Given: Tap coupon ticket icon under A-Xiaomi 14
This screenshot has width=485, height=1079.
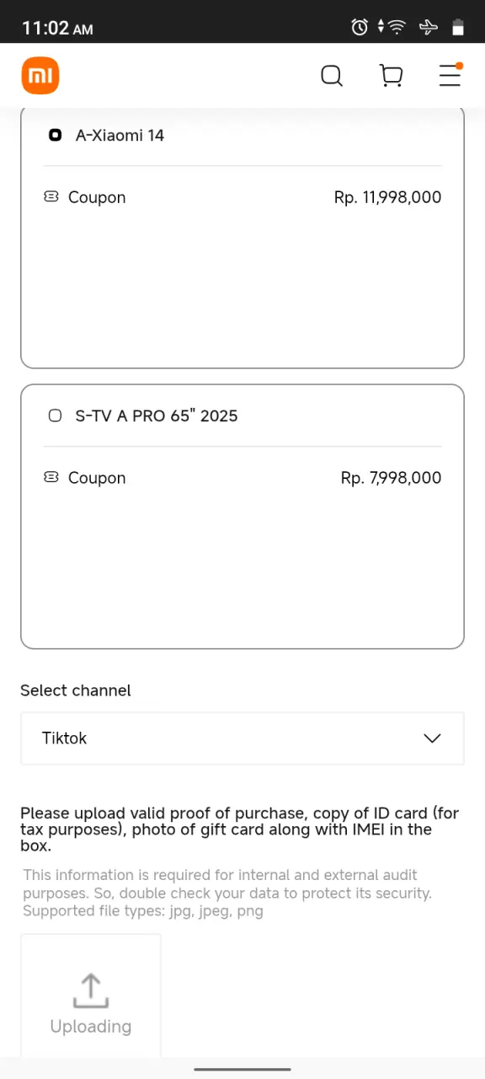Looking at the screenshot, I should 51,196.
